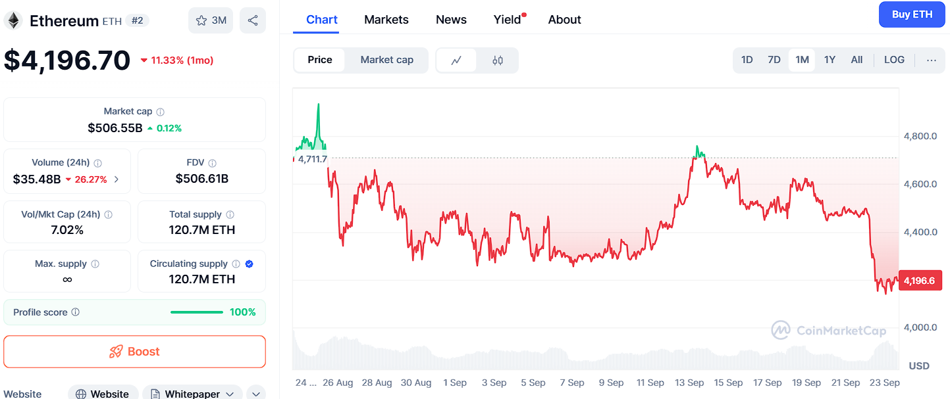
Task: Open the Yield tab
Action: tap(508, 20)
